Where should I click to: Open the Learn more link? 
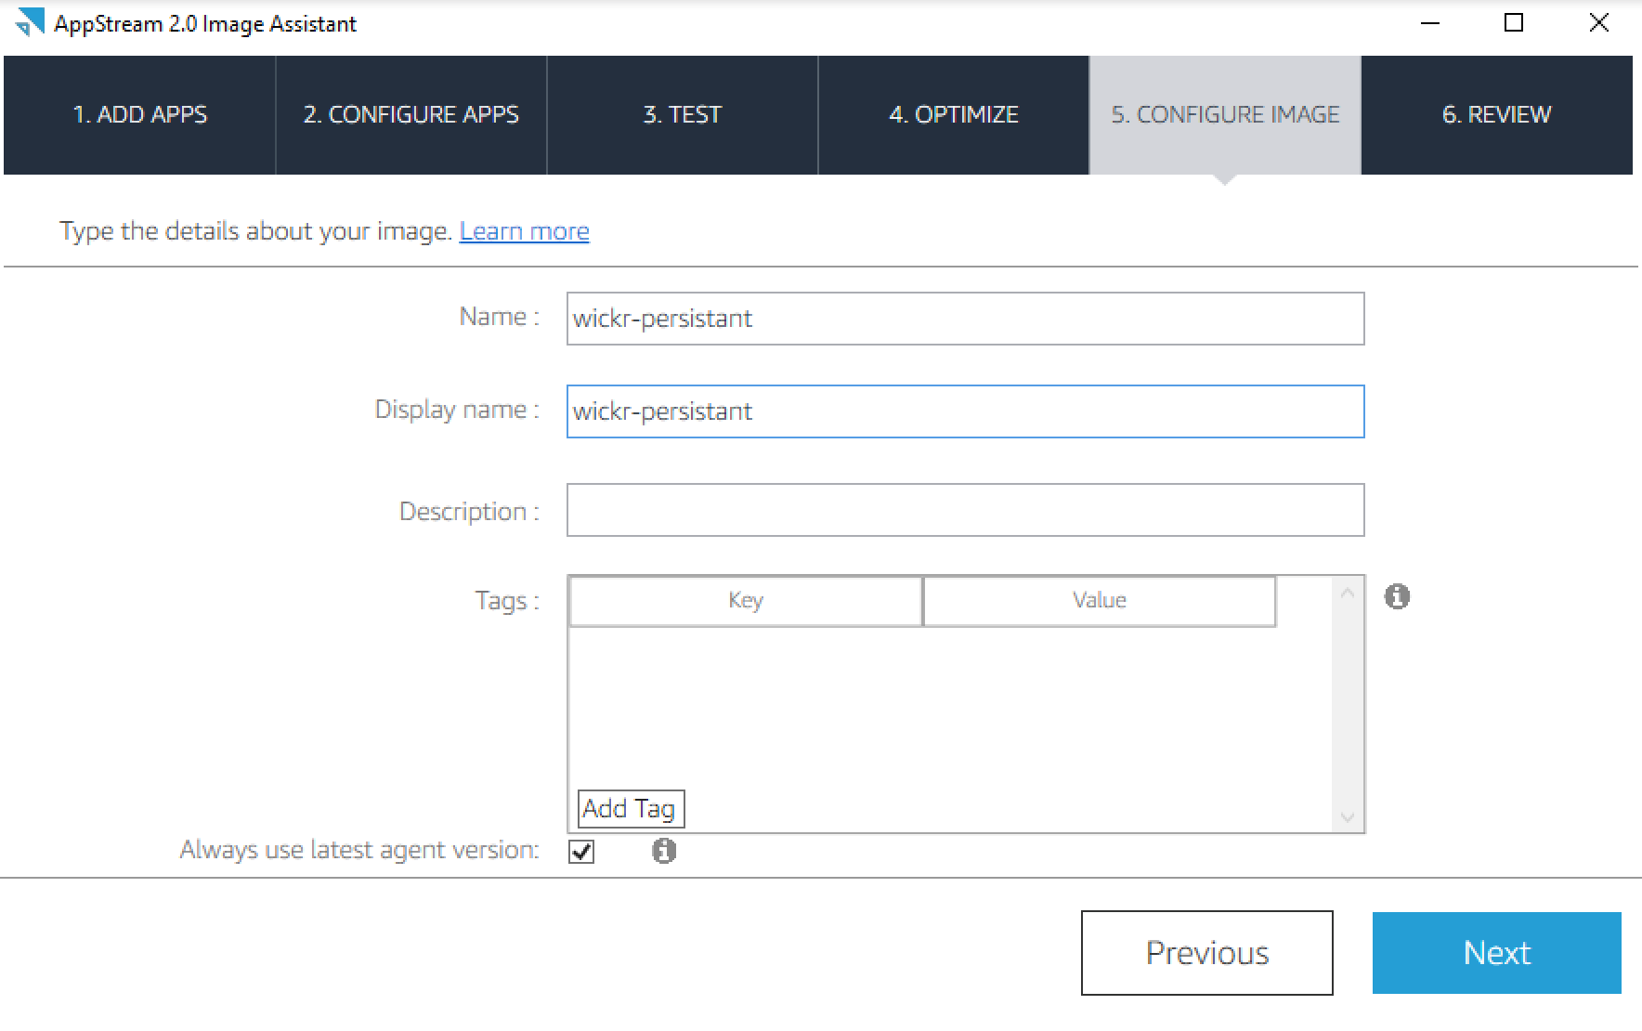click(524, 230)
